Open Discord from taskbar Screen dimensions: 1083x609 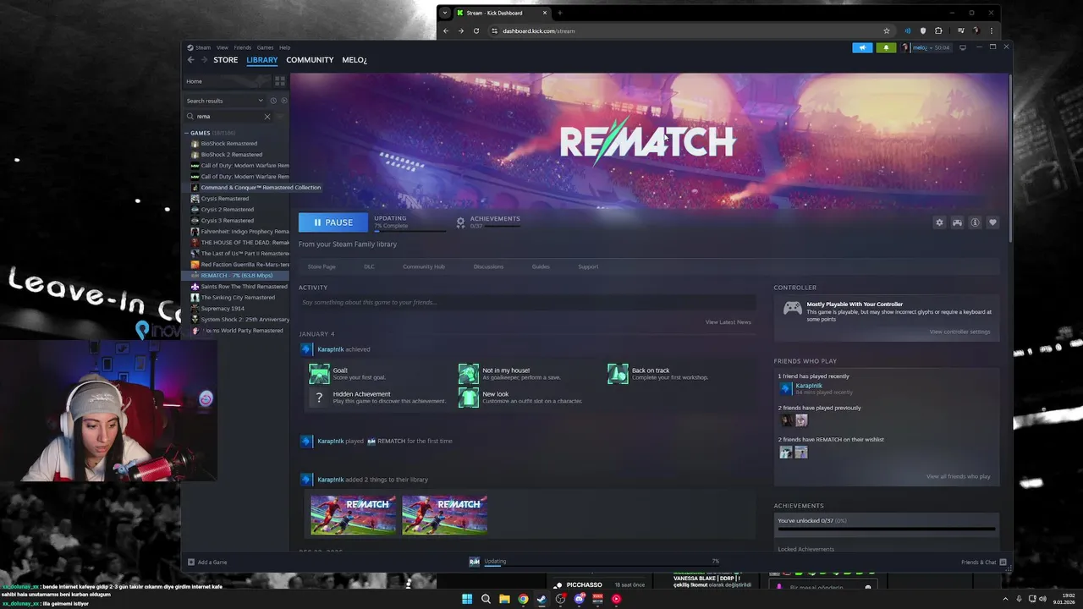pos(579,599)
